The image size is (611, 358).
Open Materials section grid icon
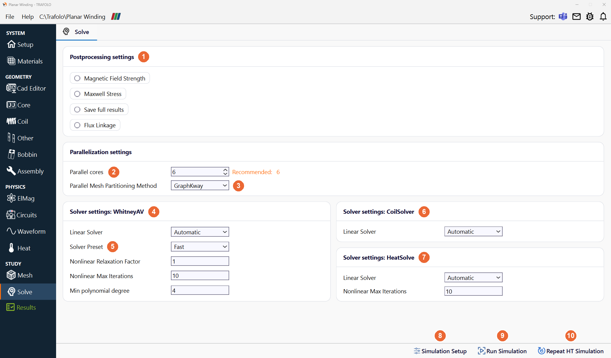point(11,61)
